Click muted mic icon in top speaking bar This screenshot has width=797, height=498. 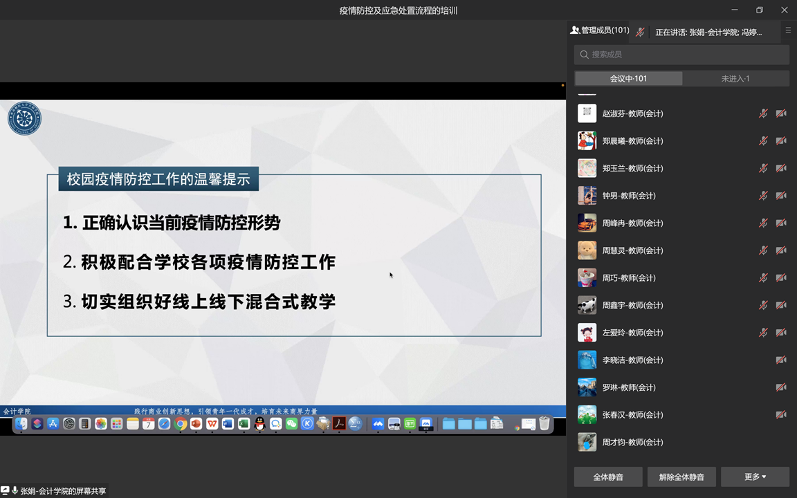(641, 32)
